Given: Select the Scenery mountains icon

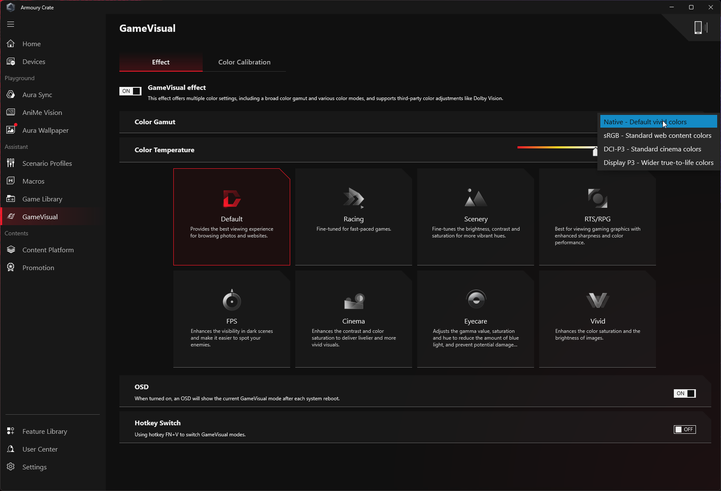Looking at the screenshot, I should 476,198.
